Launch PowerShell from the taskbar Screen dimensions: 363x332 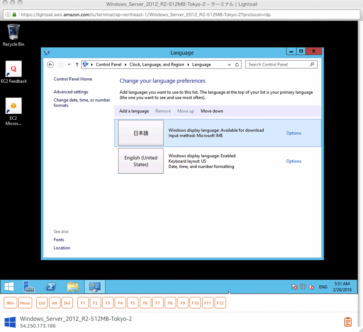point(51,287)
